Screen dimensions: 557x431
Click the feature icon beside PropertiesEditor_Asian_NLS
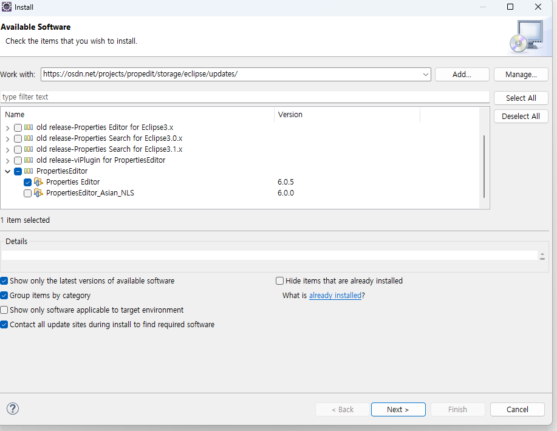point(38,193)
